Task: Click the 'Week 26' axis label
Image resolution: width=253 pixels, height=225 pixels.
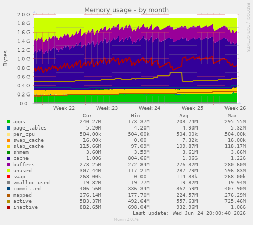Action: coord(235,108)
